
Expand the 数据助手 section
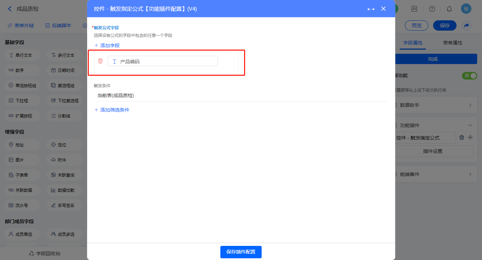[470, 105]
